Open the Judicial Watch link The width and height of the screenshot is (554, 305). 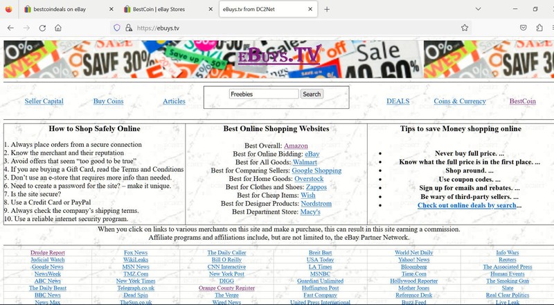coord(48,260)
